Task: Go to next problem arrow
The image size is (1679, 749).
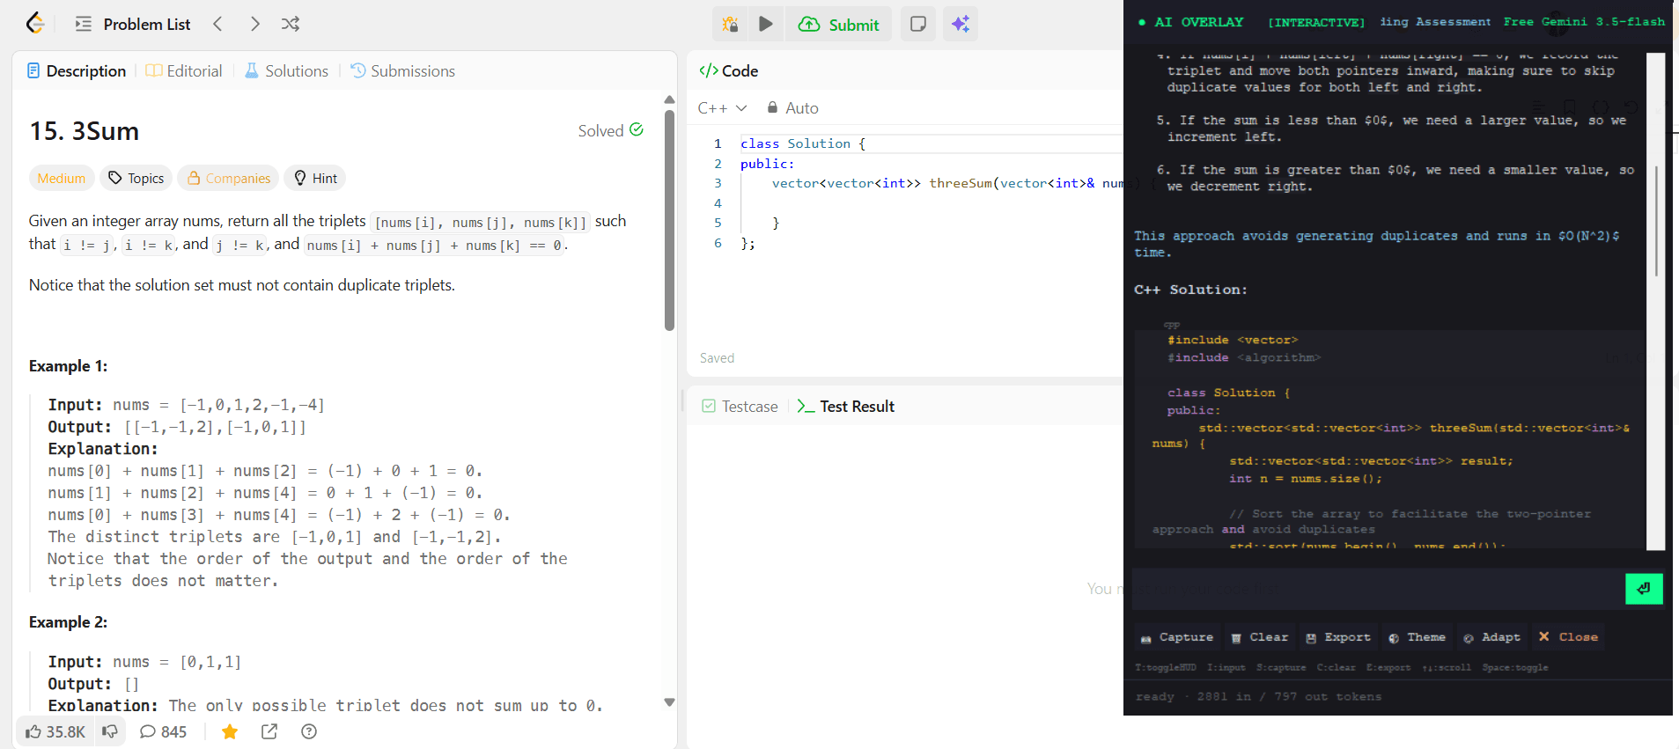Action: click(x=254, y=24)
